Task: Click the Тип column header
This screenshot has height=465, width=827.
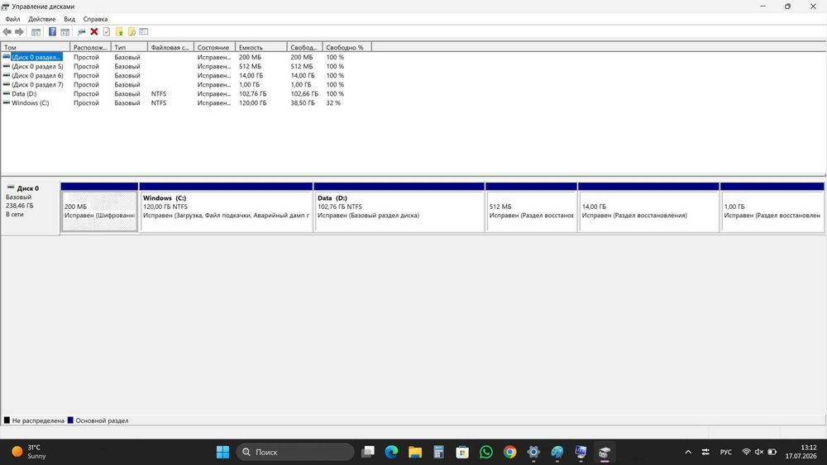Action: coord(129,47)
